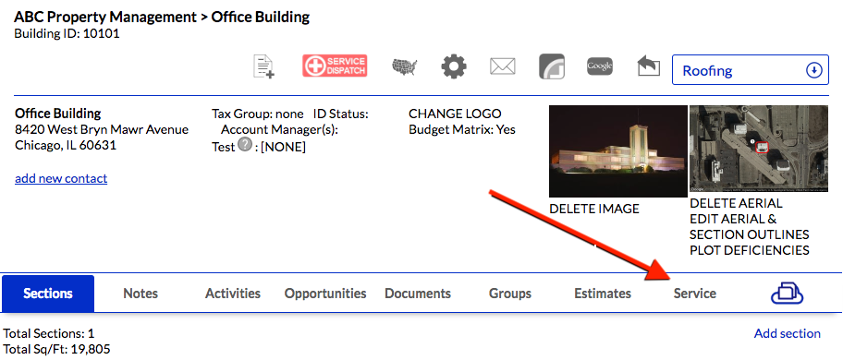
Task: Click Budget Matrix: Yes text
Action: [x=462, y=129]
